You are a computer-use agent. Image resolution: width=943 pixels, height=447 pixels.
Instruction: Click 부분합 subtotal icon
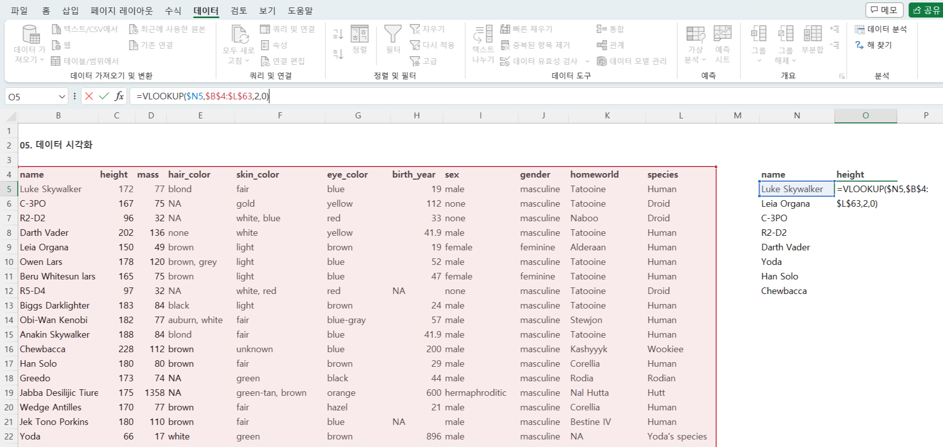click(x=813, y=39)
